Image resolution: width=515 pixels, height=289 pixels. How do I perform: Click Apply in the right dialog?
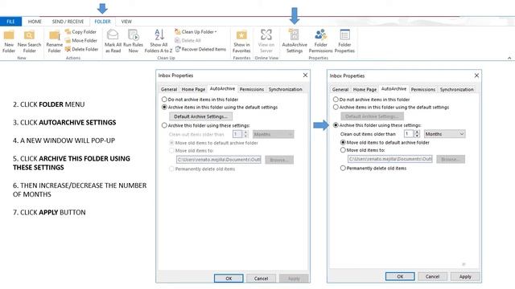[465, 276]
